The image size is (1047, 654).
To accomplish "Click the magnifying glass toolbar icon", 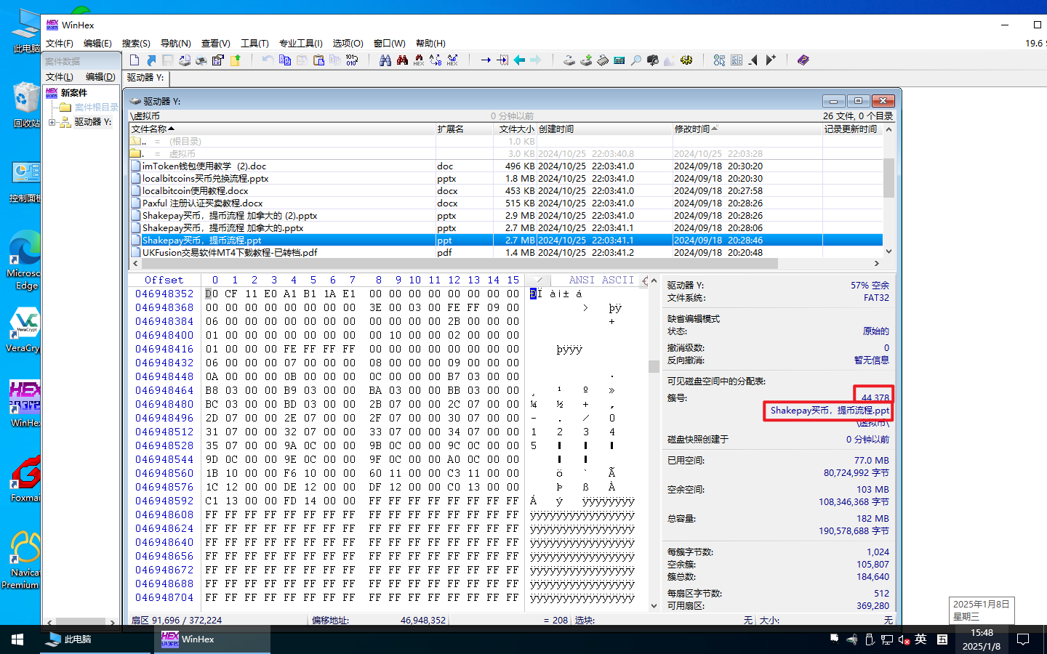I will [636, 60].
